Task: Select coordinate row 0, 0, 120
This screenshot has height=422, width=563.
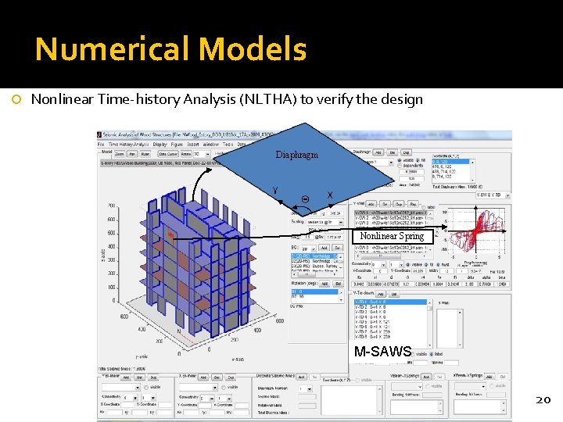Action: 450,162
